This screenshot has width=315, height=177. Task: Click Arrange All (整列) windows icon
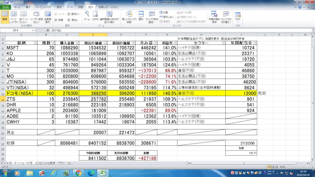coord(141,16)
